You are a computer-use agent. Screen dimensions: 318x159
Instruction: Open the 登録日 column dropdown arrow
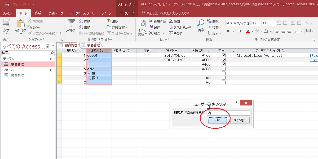(x=184, y=51)
